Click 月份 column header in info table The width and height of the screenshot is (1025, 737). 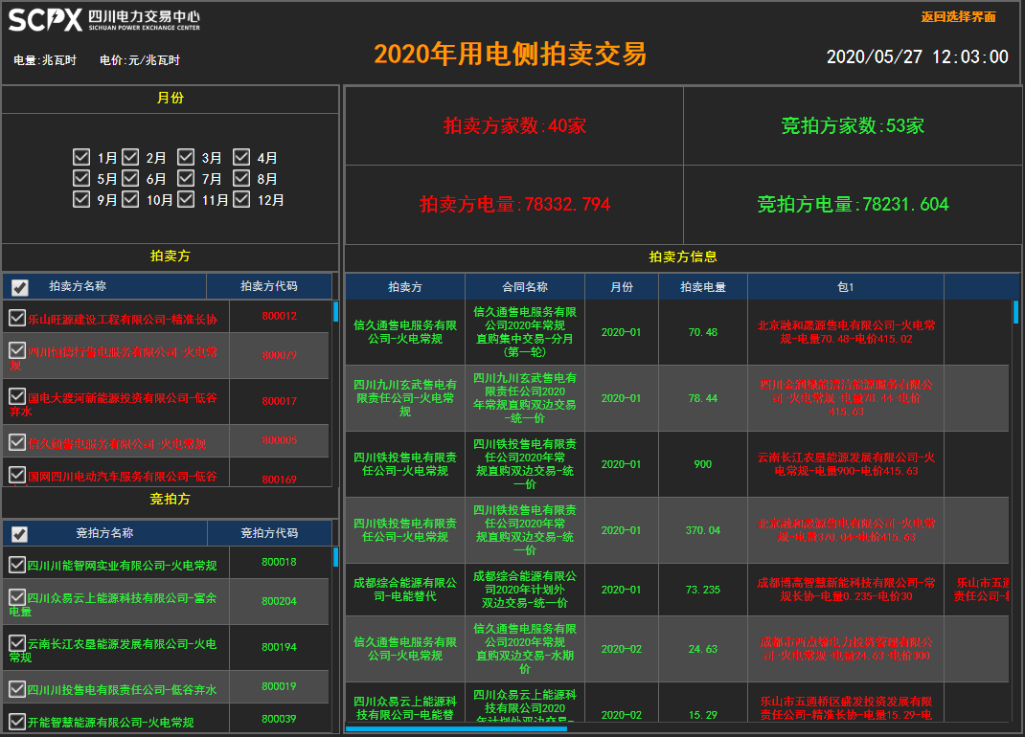[621, 287]
